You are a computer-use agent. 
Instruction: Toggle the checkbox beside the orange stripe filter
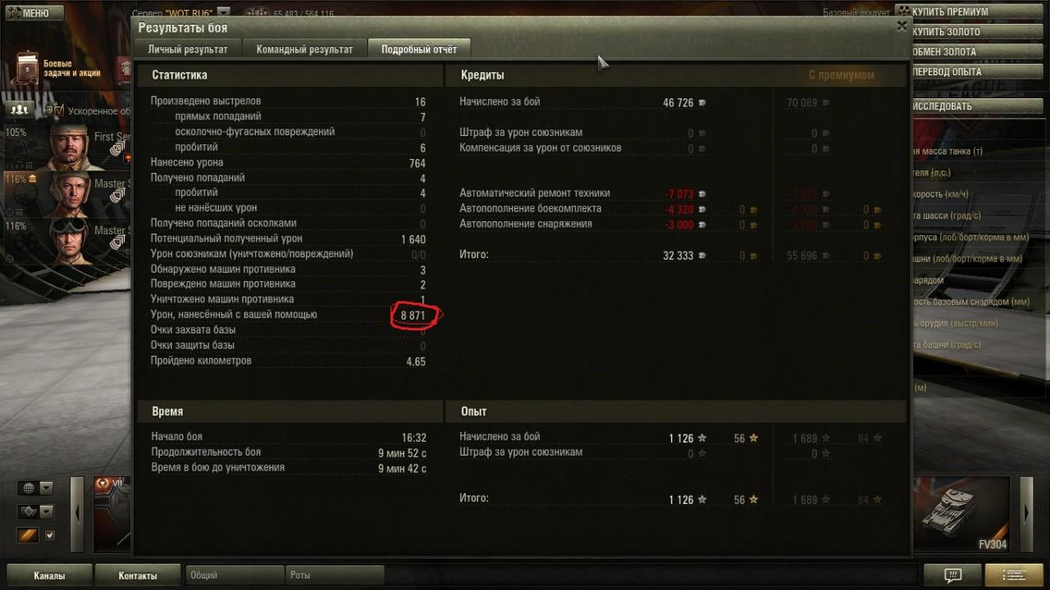tap(49, 535)
